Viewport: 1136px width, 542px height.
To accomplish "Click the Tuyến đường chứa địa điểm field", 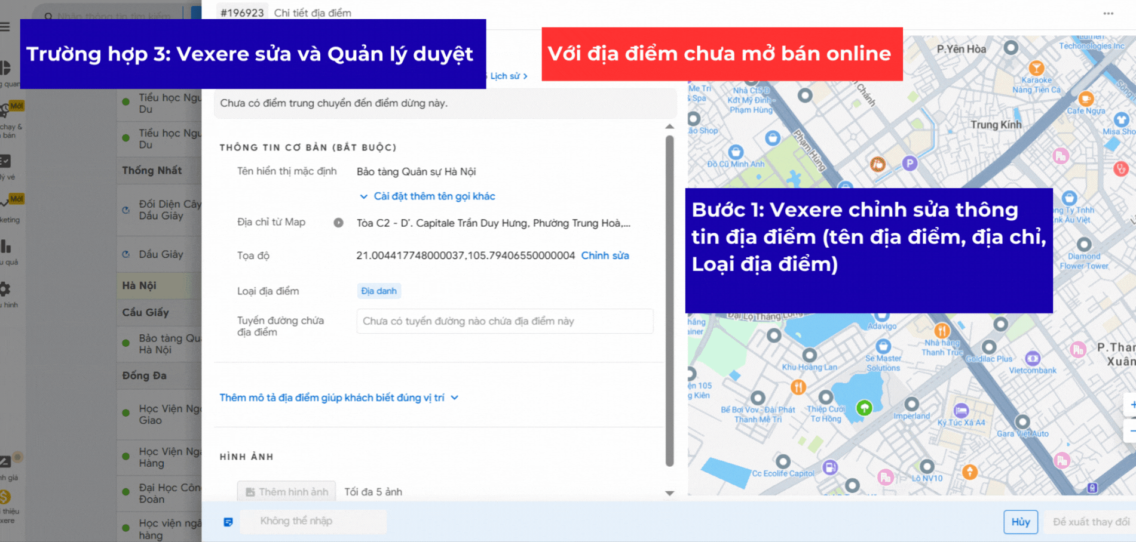I will (504, 321).
